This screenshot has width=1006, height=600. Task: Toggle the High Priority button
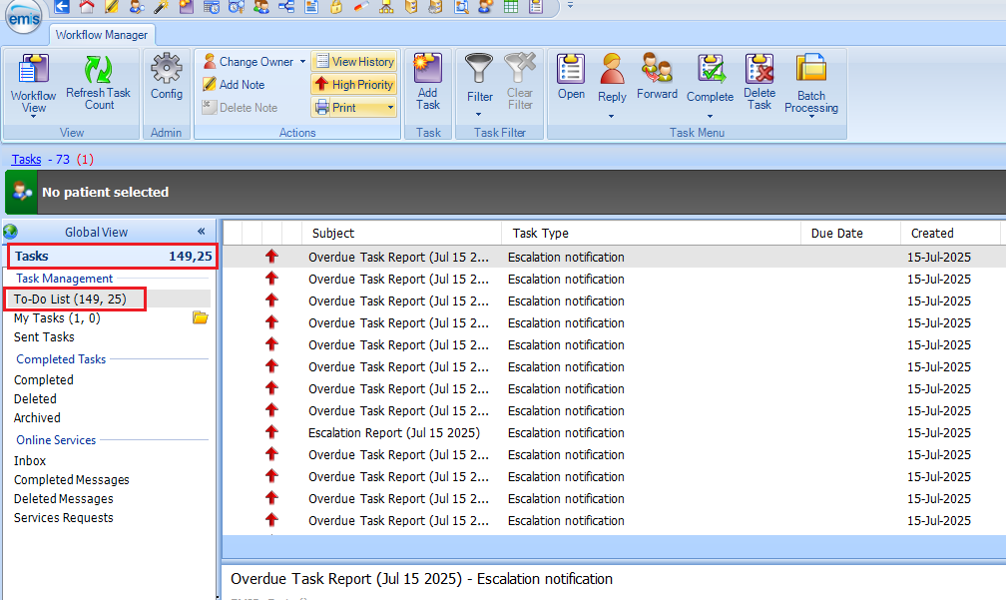tap(353, 85)
